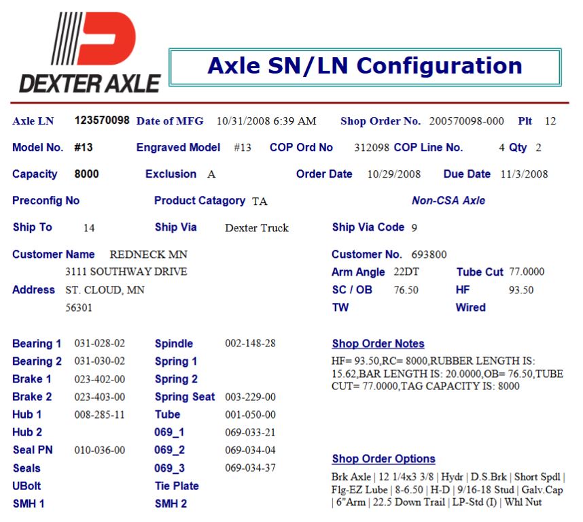Select the Customer No. value 693800
Image resolution: width=583 pixels, height=522 pixels.
tap(429, 255)
